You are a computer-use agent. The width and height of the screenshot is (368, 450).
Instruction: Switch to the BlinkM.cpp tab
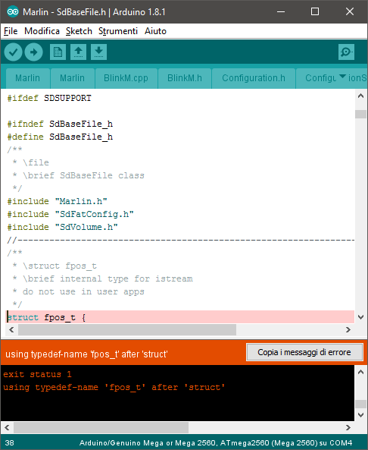[126, 78]
